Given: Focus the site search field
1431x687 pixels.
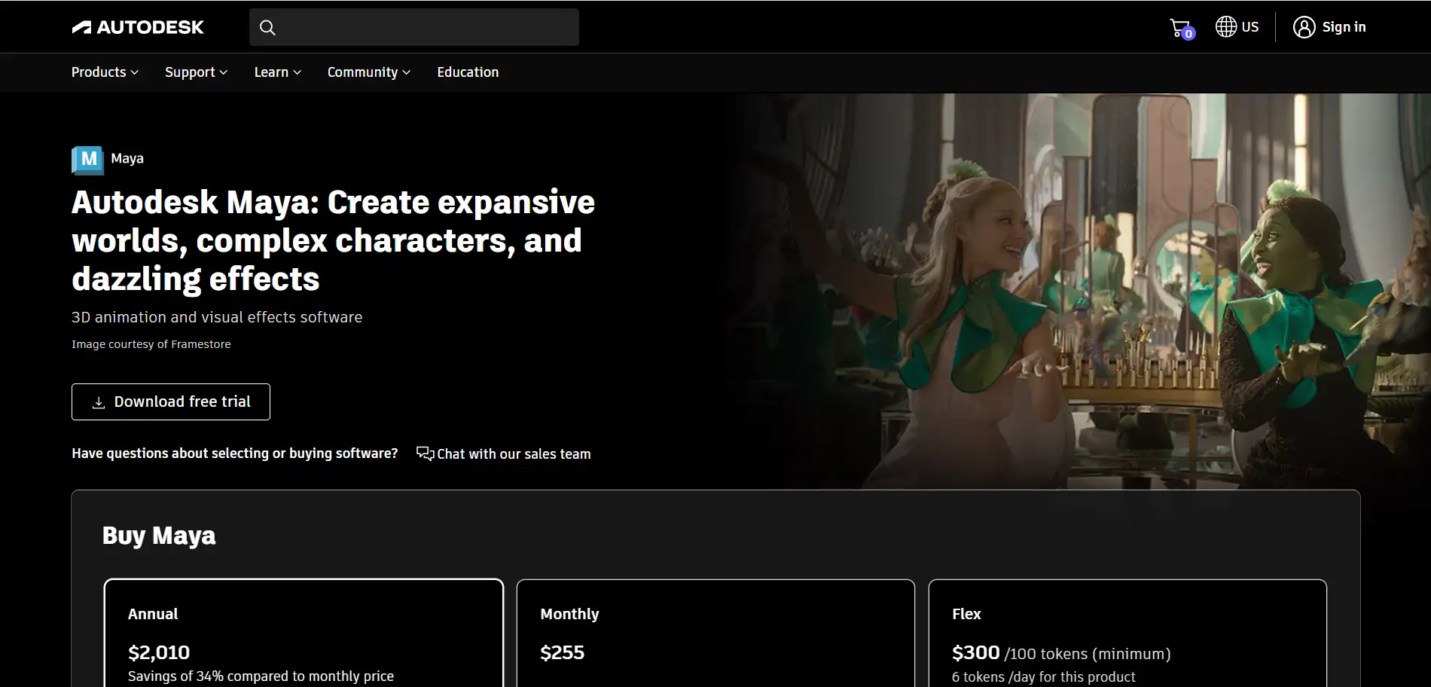Looking at the screenshot, I should [414, 27].
